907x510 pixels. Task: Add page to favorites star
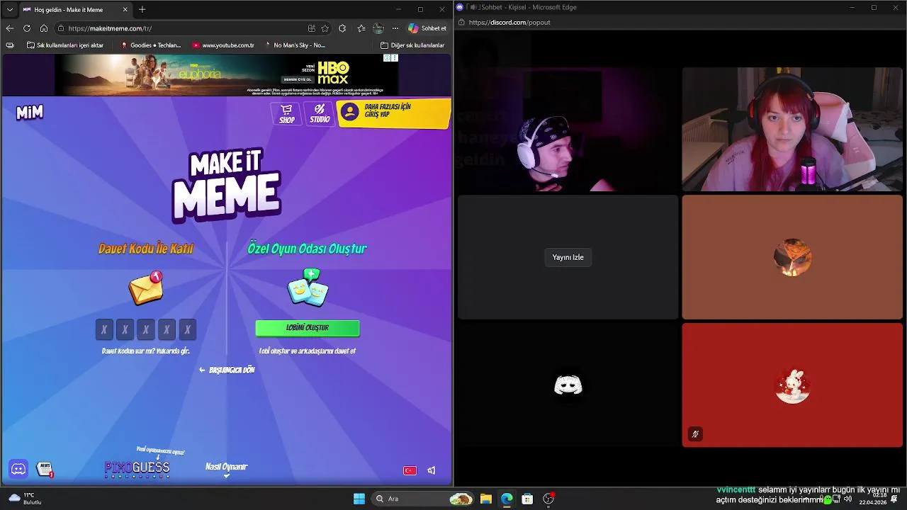pos(325,28)
